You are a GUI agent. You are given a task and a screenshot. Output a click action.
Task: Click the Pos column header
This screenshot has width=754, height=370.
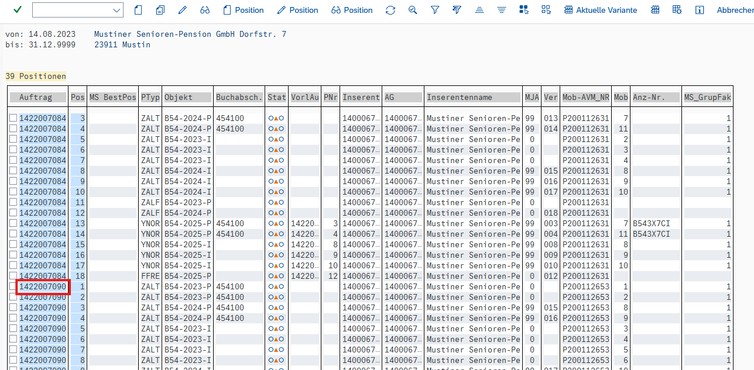click(x=77, y=97)
